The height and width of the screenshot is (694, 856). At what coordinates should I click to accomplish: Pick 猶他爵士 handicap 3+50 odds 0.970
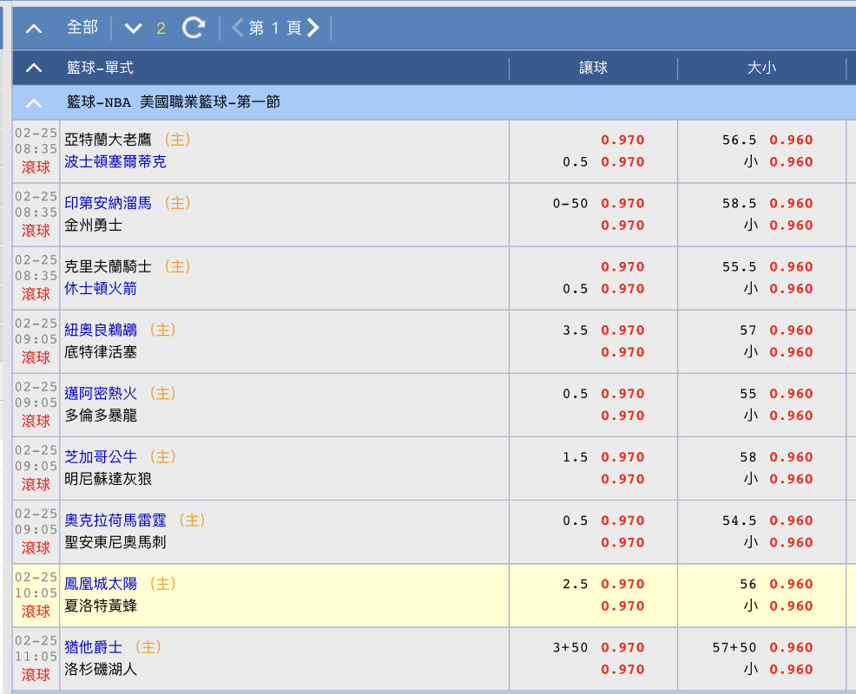(x=622, y=648)
